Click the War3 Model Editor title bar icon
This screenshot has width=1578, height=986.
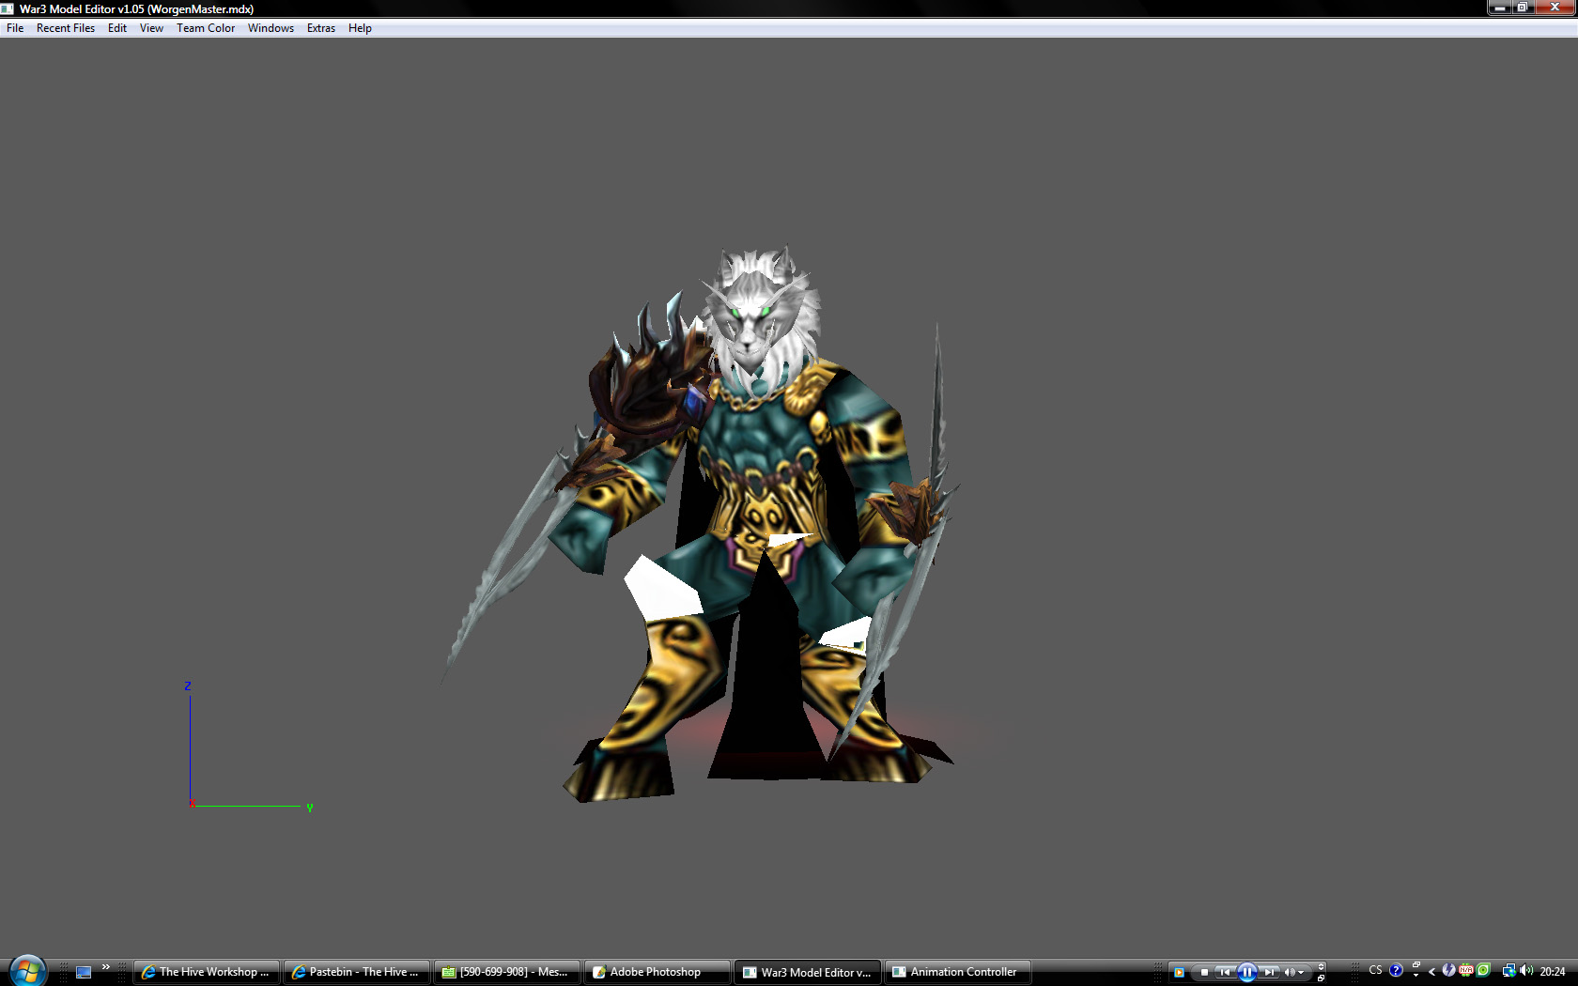(x=8, y=8)
